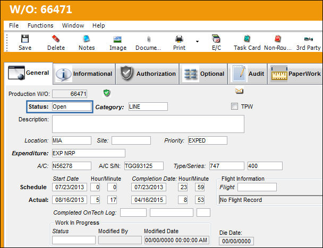Click the Work In Progress Status field

pyautogui.click(x=74, y=240)
